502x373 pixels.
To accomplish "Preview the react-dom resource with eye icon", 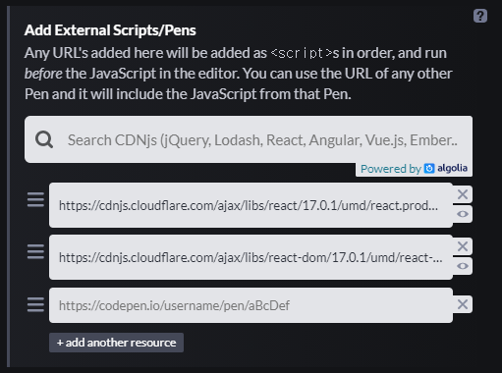I will [463, 266].
